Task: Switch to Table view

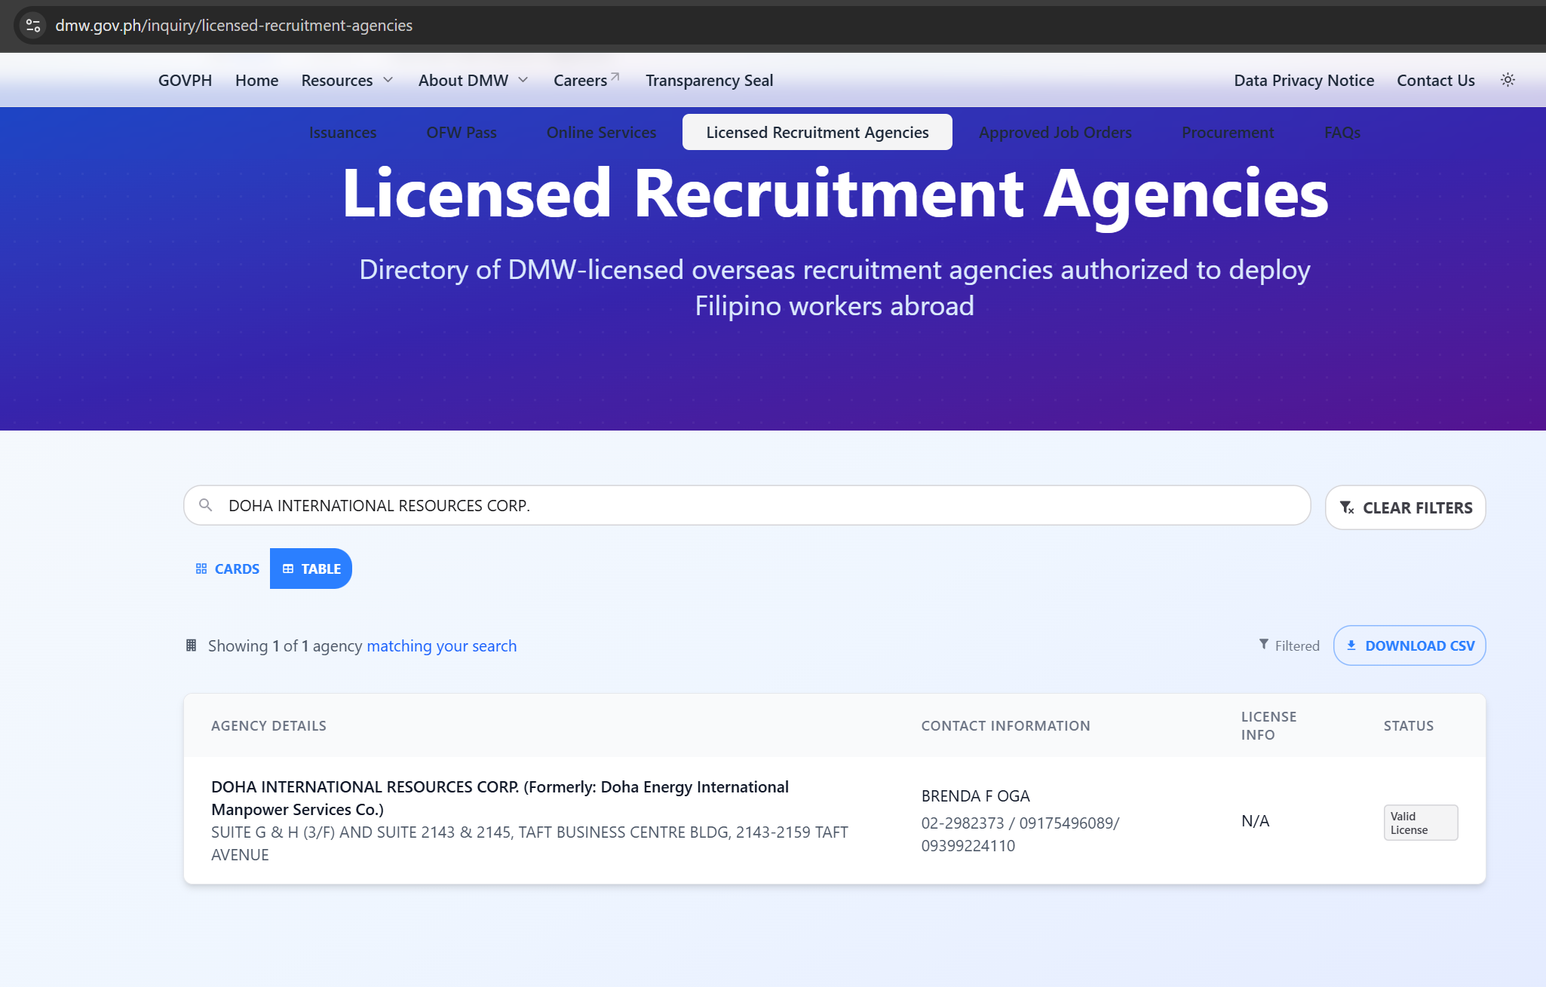Action: click(311, 569)
